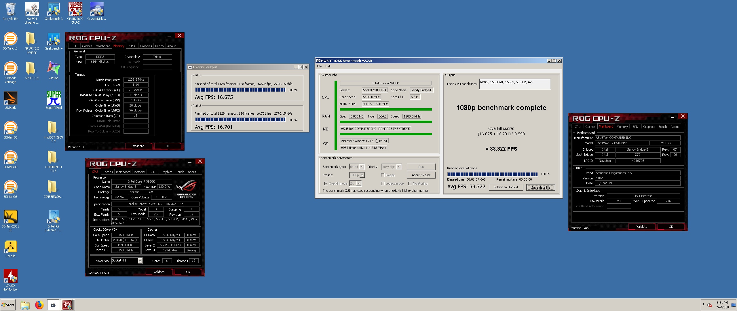
Task: Open Help menu in HWBOT x265
Action: [328, 66]
